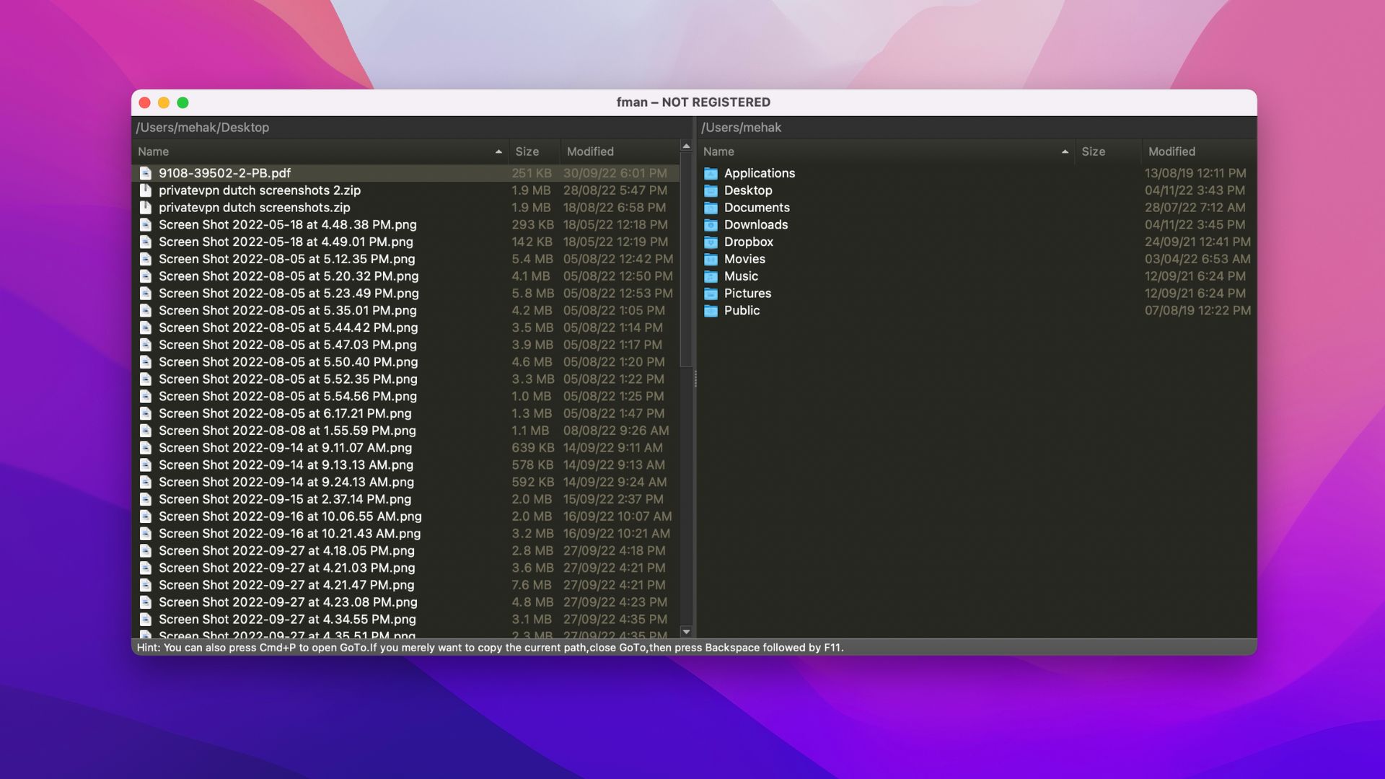The image size is (1385, 779).
Task: Open the Desktop folder icon
Action: 711,190
